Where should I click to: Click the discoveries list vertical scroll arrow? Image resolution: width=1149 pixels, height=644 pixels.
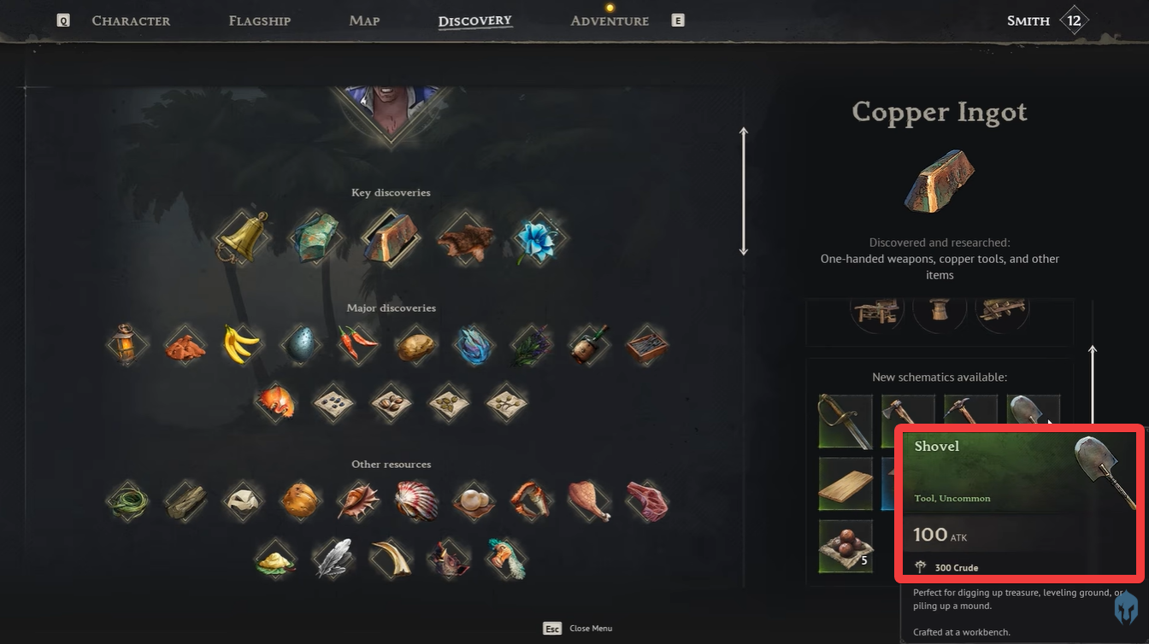point(744,191)
